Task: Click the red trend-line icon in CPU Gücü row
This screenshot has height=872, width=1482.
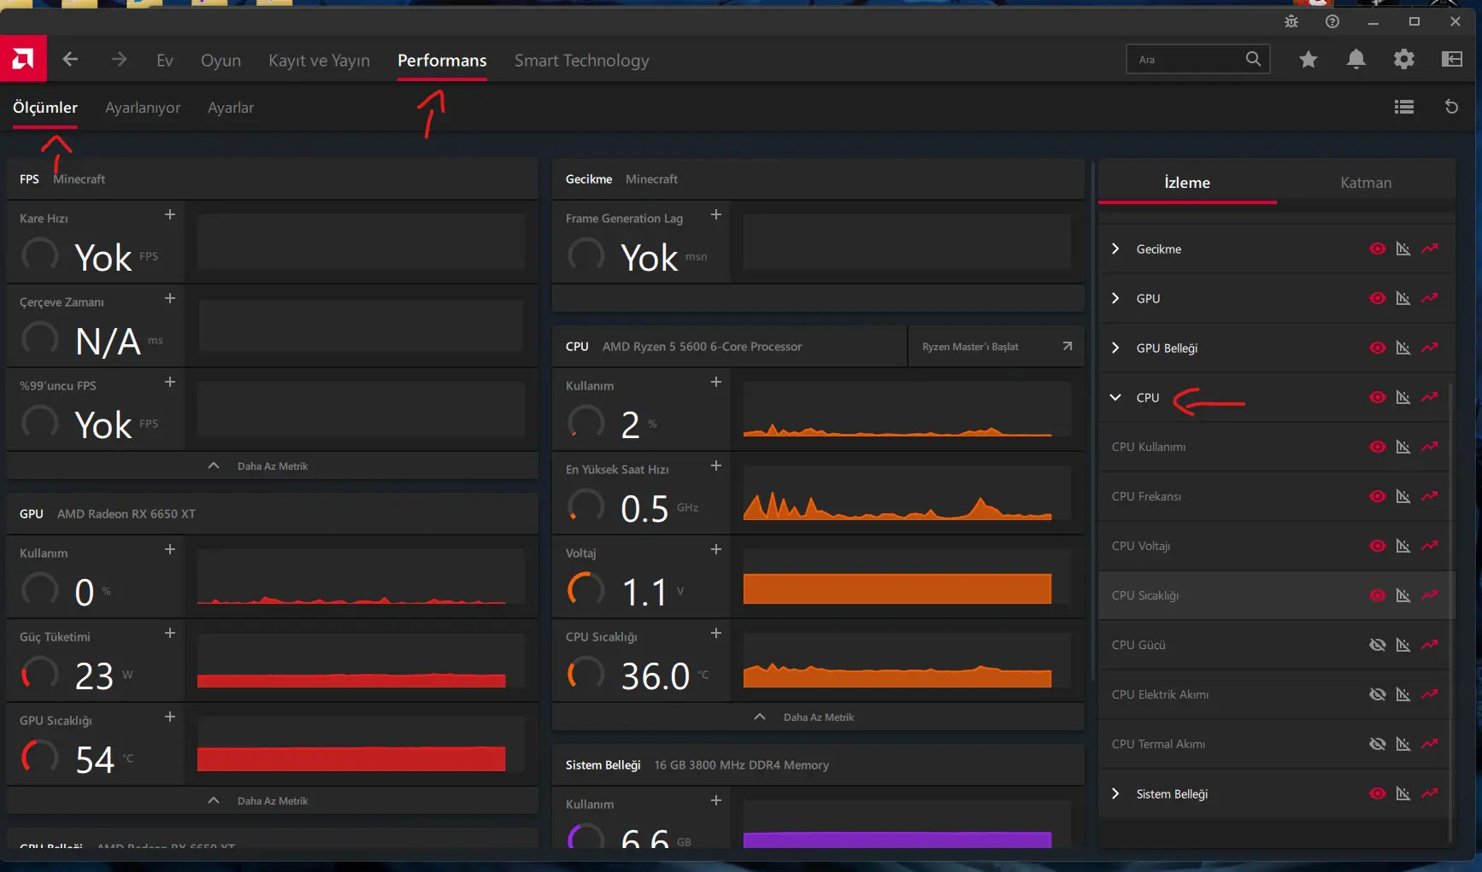Action: 1430,645
